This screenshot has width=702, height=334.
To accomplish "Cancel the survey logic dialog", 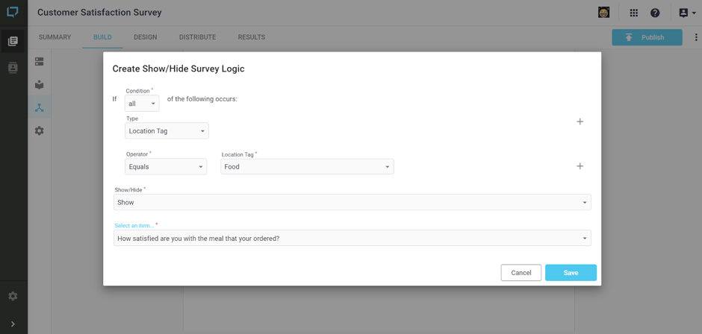I will coord(521,273).
